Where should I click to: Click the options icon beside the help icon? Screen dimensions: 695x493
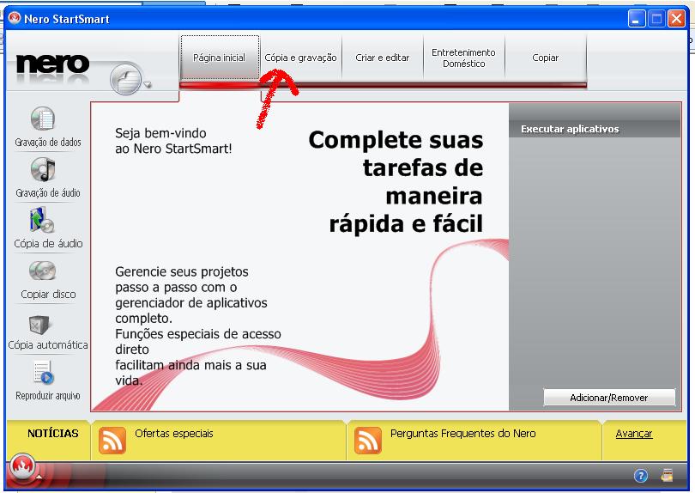click(x=667, y=475)
